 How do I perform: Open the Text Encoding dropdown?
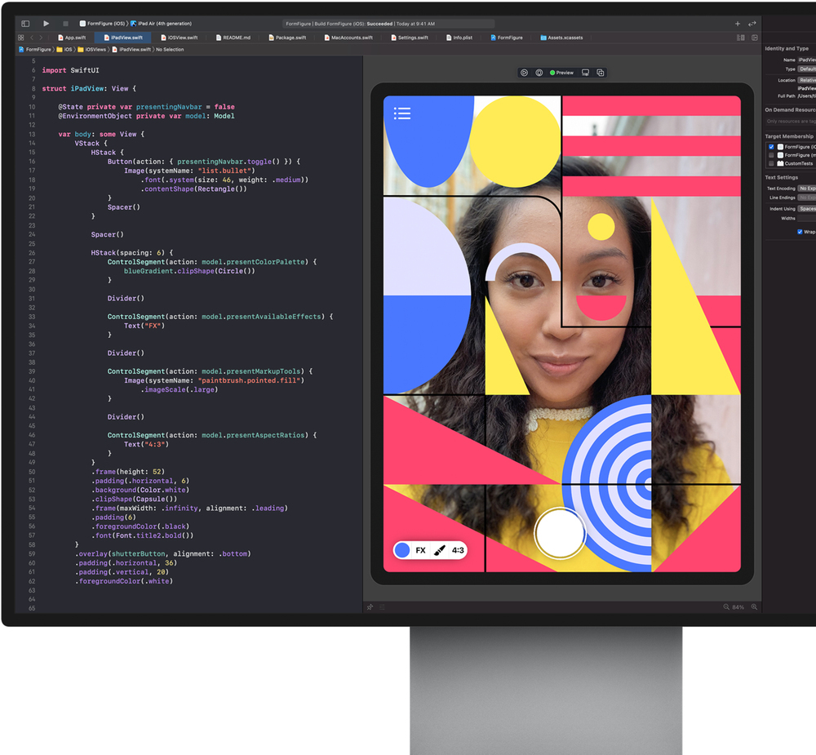(x=807, y=189)
